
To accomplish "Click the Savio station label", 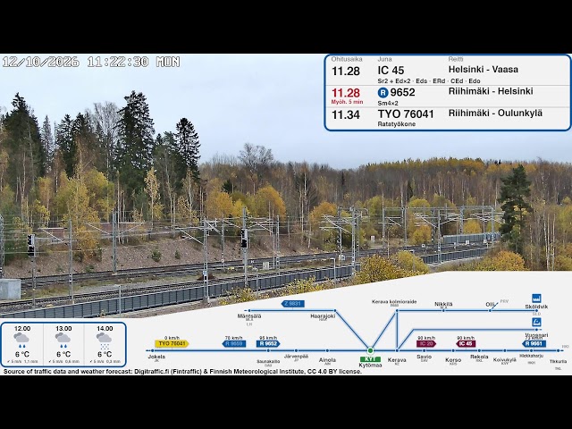I will point(425,357).
